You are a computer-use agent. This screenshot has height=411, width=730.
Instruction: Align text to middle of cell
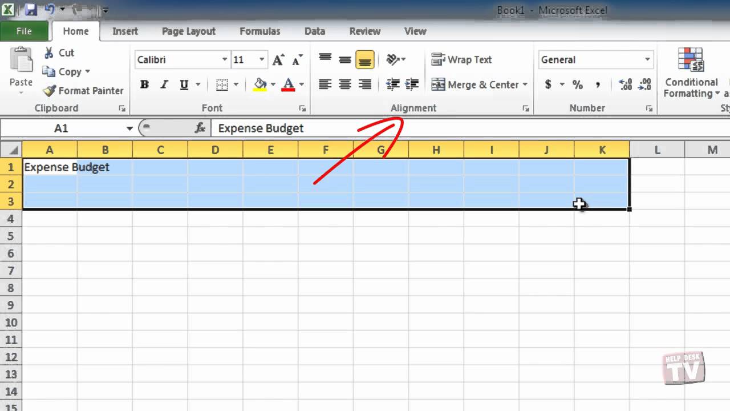click(x=344, y=59)
